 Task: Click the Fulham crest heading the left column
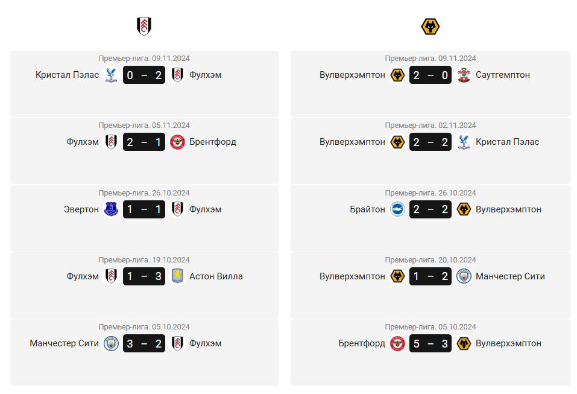[144, 27]
